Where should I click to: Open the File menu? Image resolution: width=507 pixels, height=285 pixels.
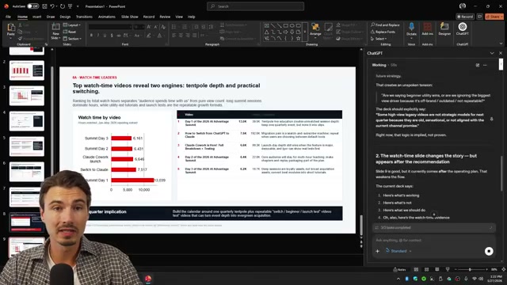pyautogui.click(x=8, y=17)
